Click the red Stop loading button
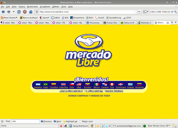 (x=25, y=12)
